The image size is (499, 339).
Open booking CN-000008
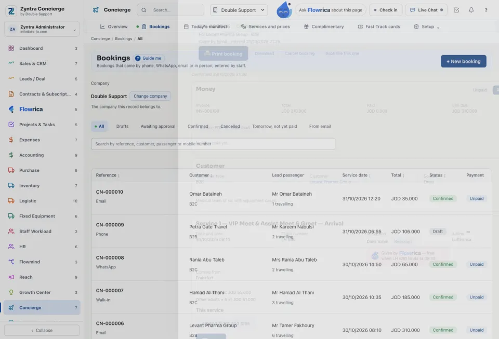point(110,257)
